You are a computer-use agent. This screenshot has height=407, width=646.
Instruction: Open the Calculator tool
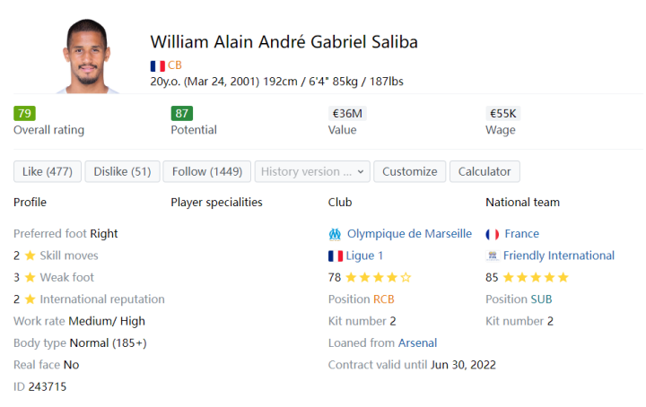484,171
